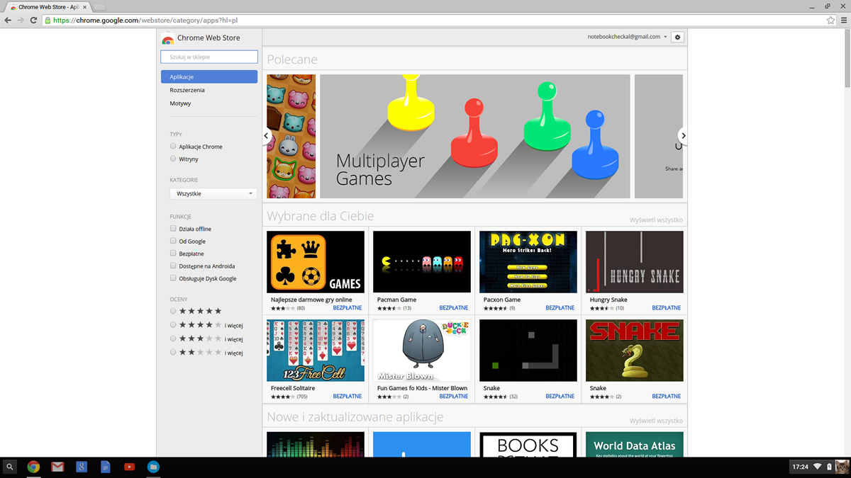Click the Szukaj w sklepie search field
851x478 pixels.
point(209,57)
